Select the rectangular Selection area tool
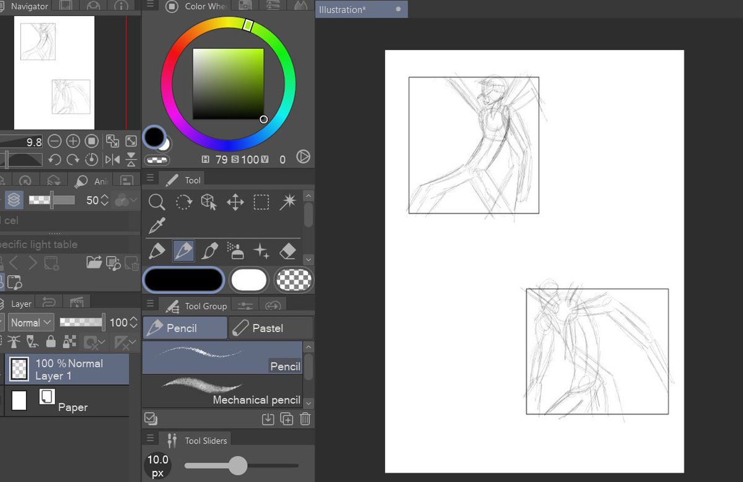The image size is (743, 482). point(261,203)
